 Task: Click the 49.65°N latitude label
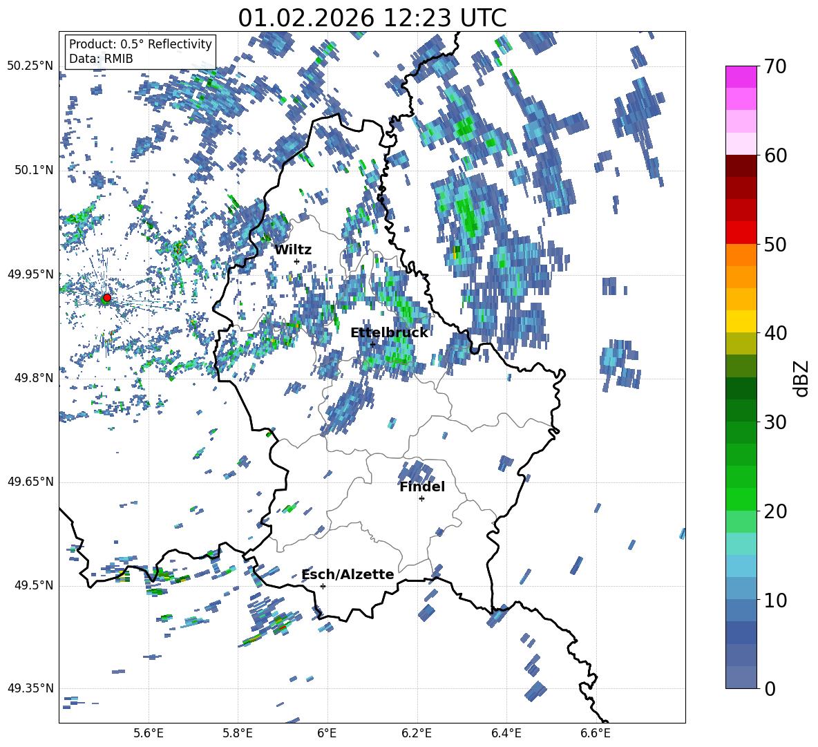tap(30, 482)
